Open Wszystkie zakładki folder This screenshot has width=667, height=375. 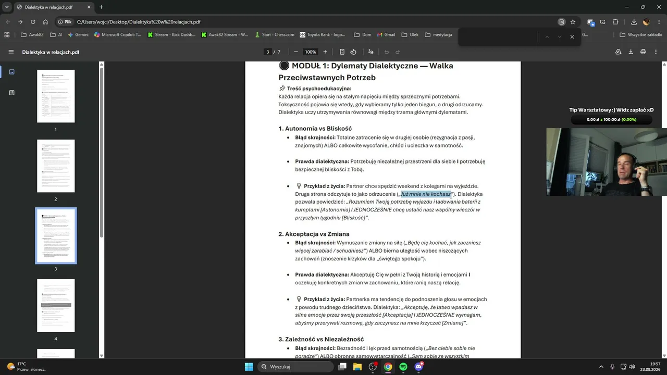point(640,35)
